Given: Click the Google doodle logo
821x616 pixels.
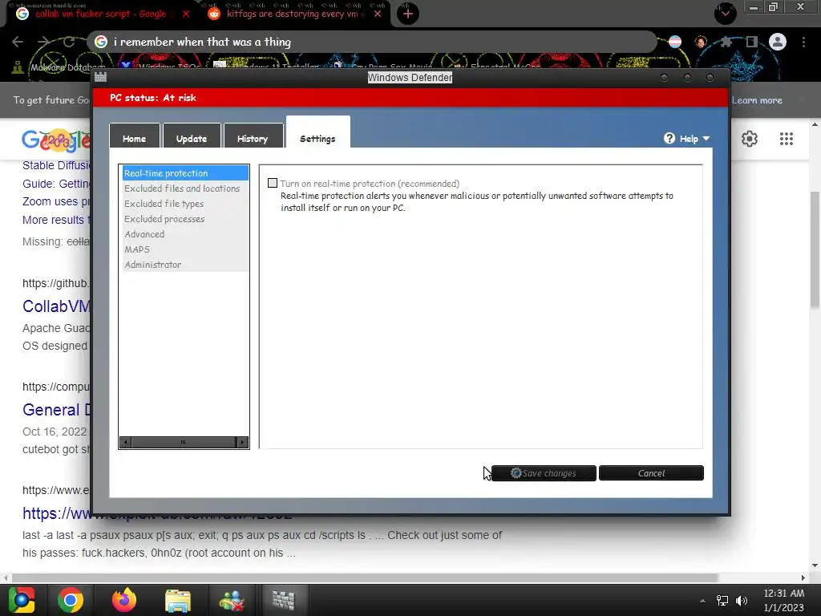Looking at the screenshot, I should pos(56,140).
